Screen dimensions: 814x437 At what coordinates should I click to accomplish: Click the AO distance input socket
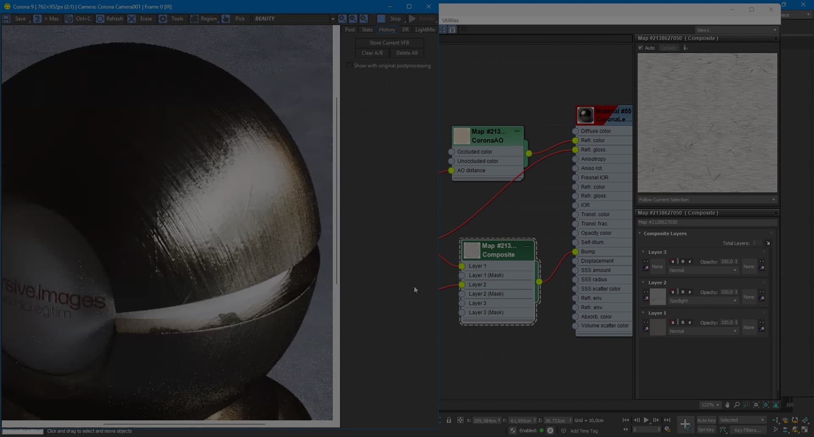click(x=452, y=170)
